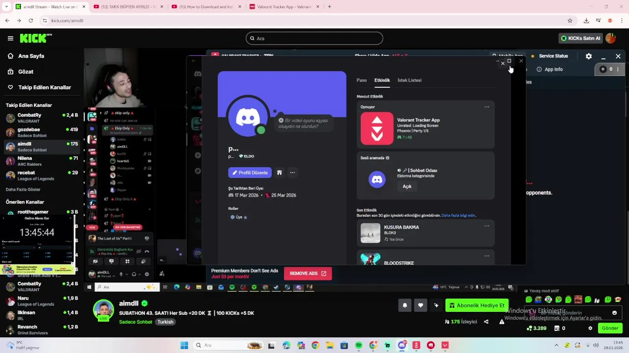The height and width of the screenshot is (353, 629).
Task: Open chat settings gear icon
Action: click(x=590, y=328)
